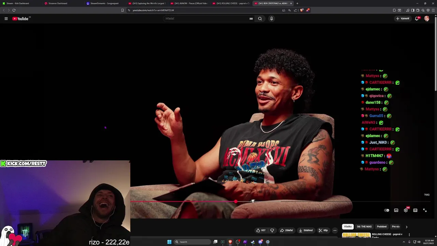
Task: Switch to StreamElements - Songrequest tab
Action: (x=104, y=3)
